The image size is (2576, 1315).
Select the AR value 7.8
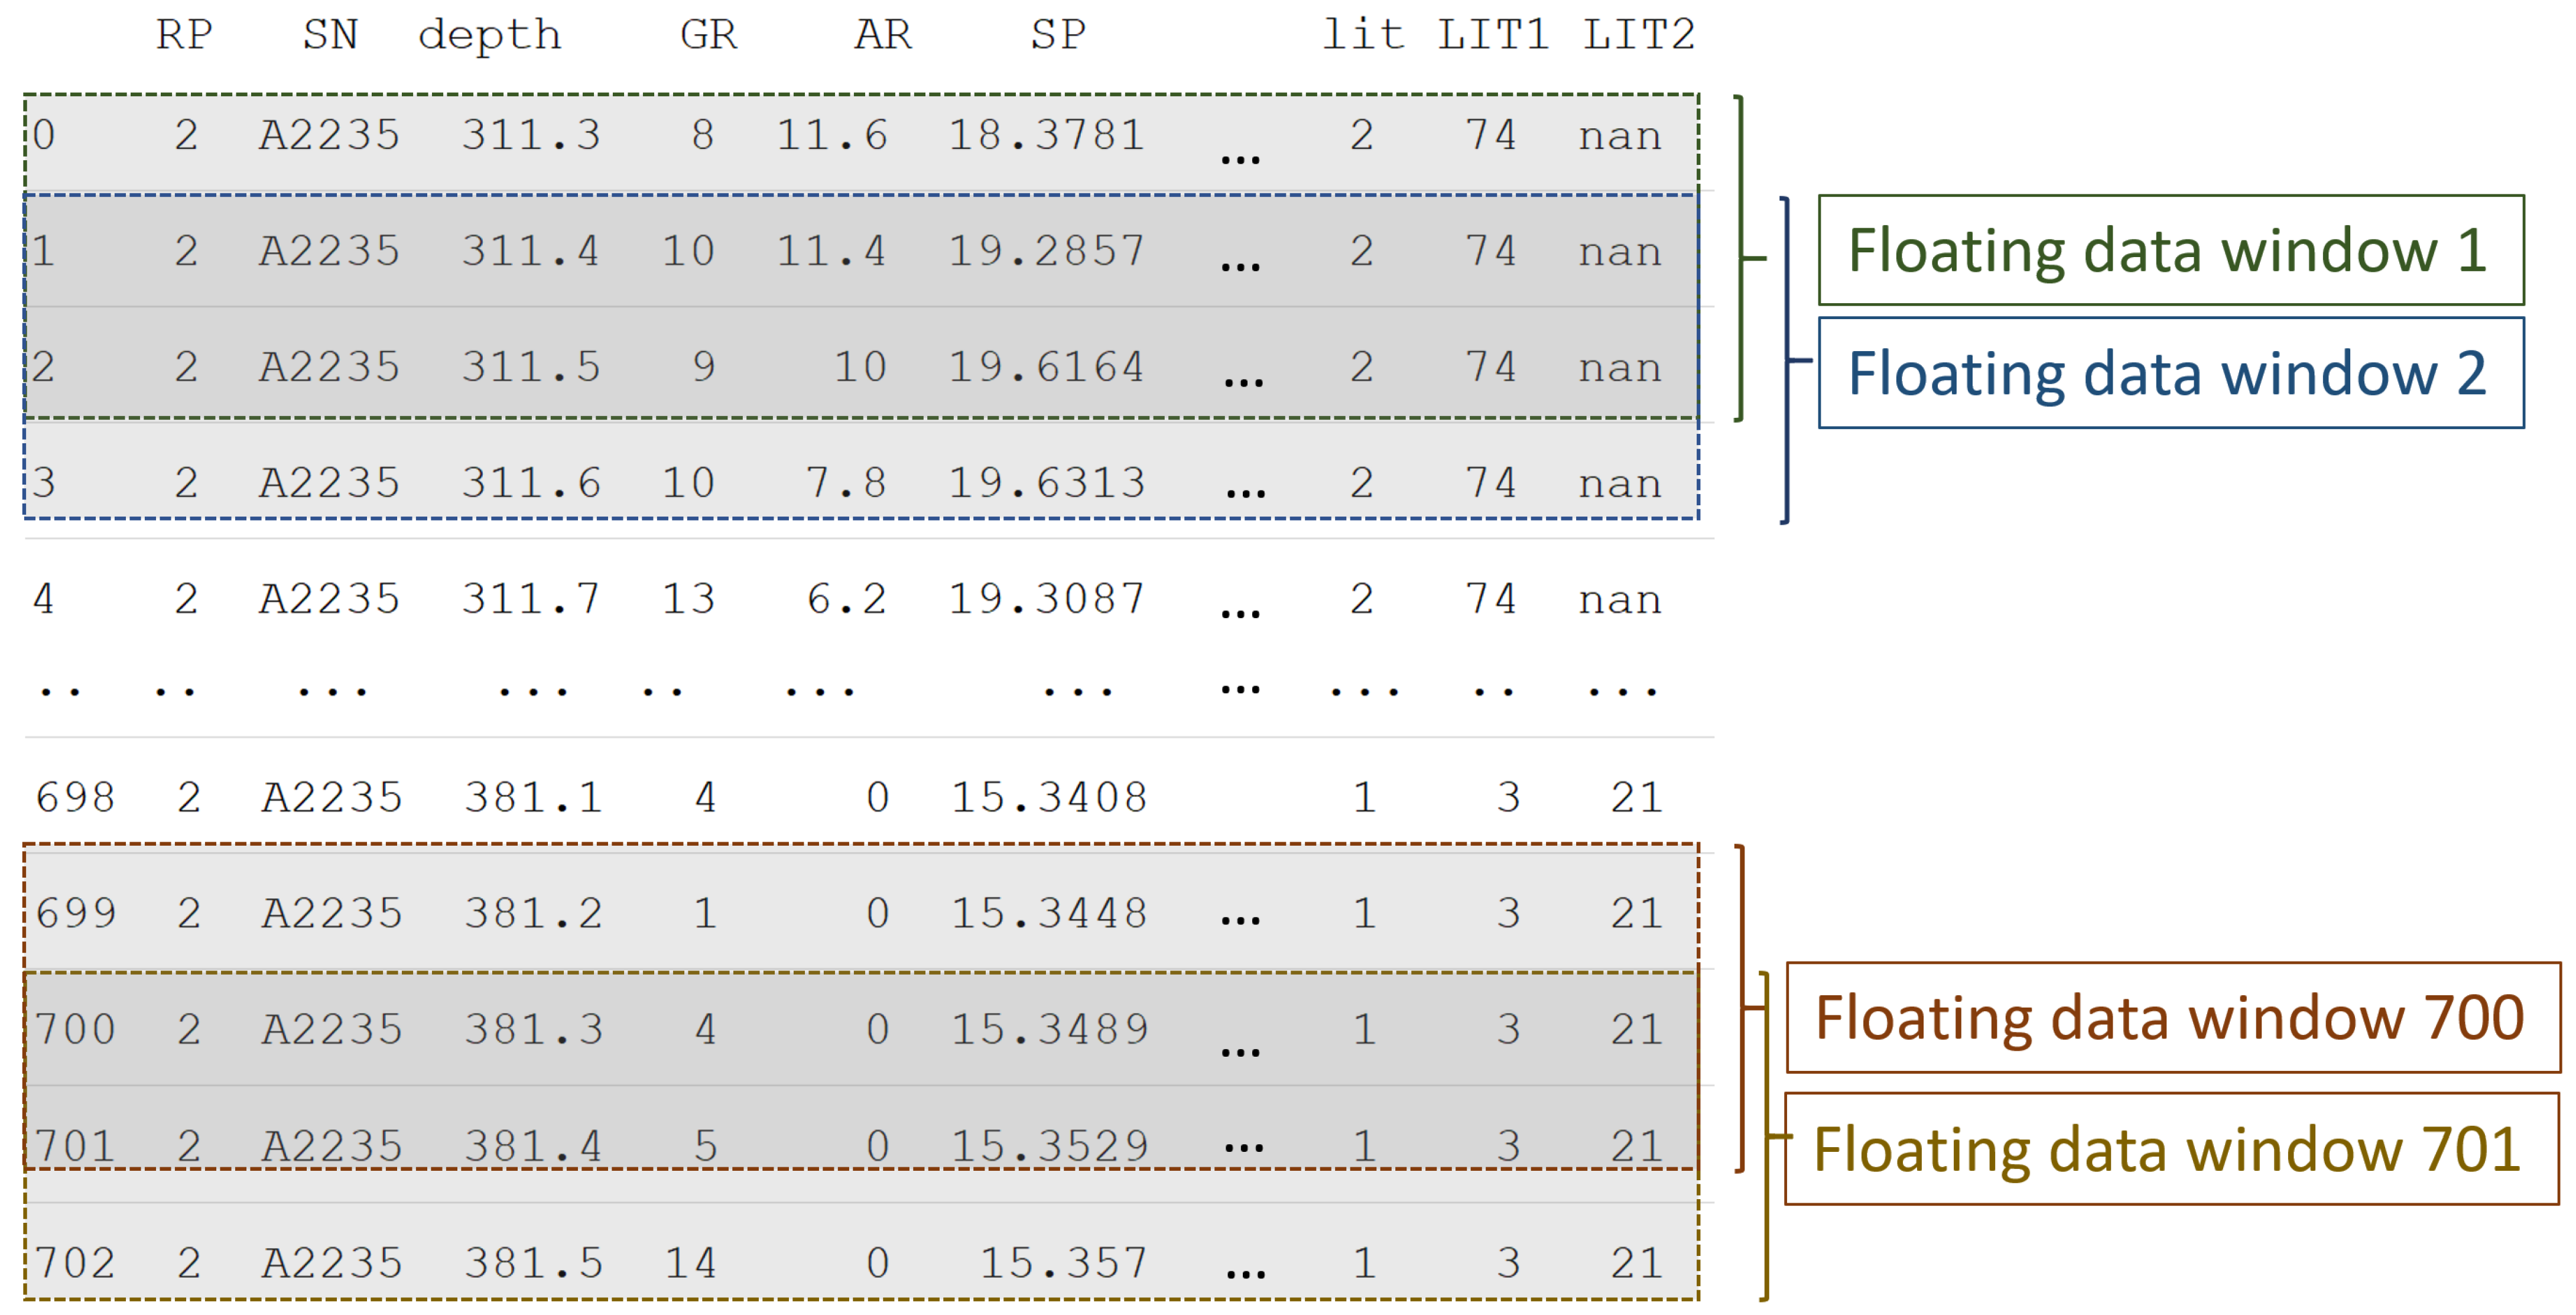click(846, 483)
